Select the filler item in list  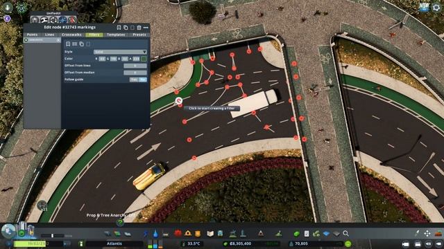pyautogui.click(x=42, y=40)
